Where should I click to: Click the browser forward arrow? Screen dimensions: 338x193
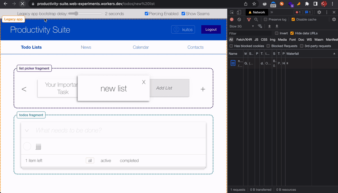pyautogui.click(x=14, y=4)
